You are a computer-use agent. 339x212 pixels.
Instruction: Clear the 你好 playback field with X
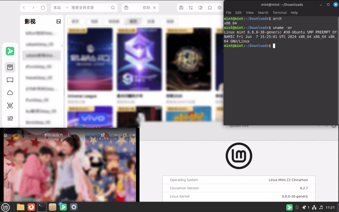tap(155, 8)
